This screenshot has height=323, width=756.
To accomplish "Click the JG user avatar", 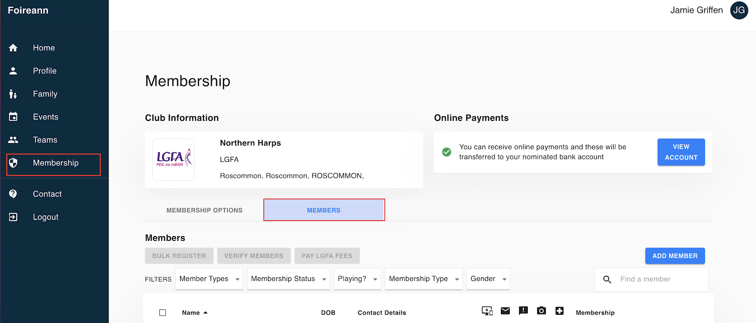I will [x=739, y=10].
